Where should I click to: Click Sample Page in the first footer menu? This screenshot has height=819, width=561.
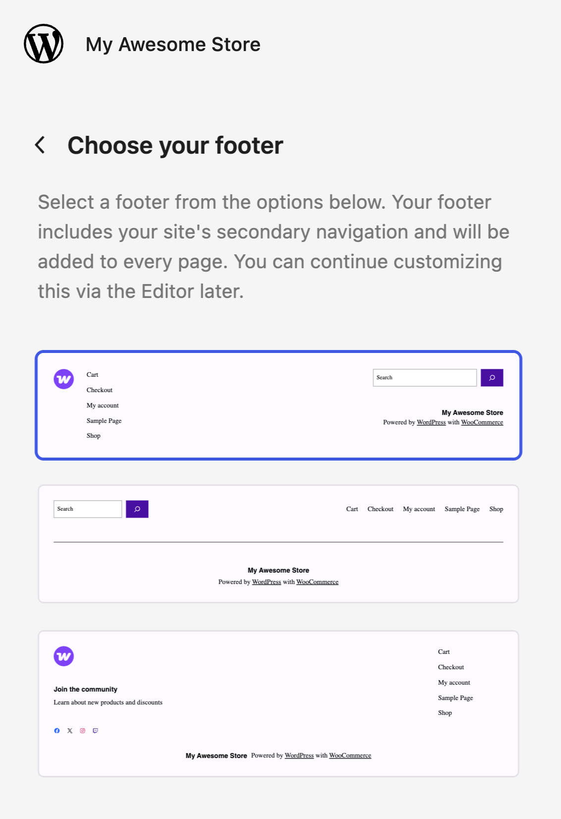point(104,420)
